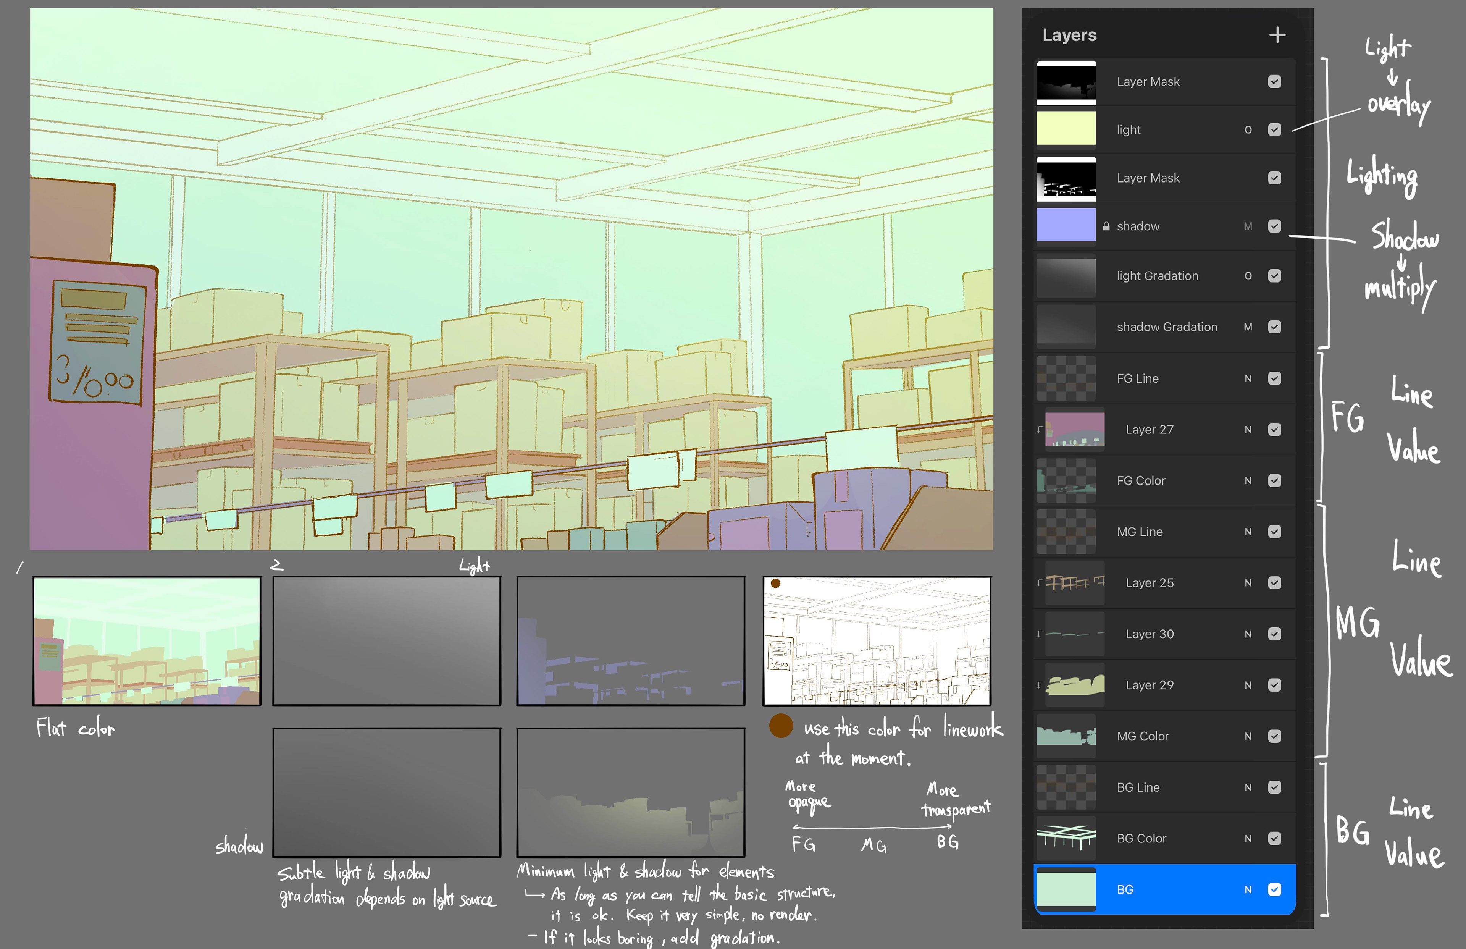The image size is (1466, 949).
Task: Open blend mode N on BG Color
Action: 1248,839
